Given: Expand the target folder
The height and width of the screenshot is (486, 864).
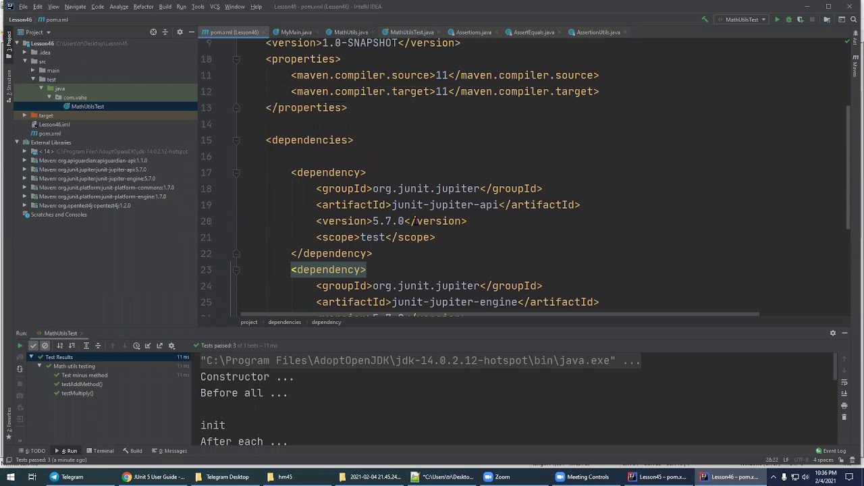Looking at the screenshot, I should tap(25, 115).
